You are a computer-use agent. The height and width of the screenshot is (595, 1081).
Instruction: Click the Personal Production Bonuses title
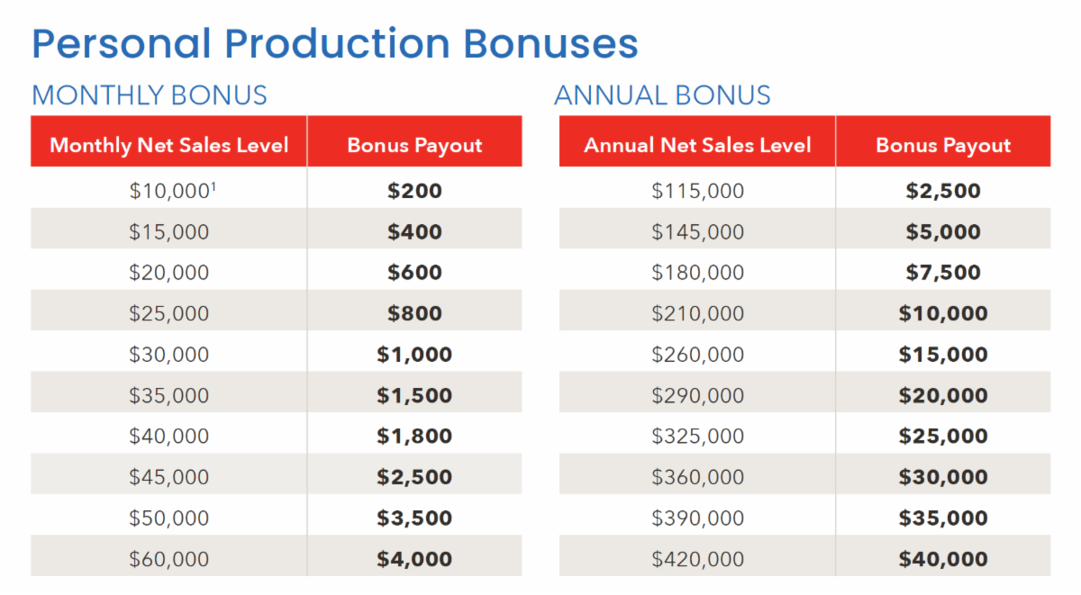click(x=334, y=44)
